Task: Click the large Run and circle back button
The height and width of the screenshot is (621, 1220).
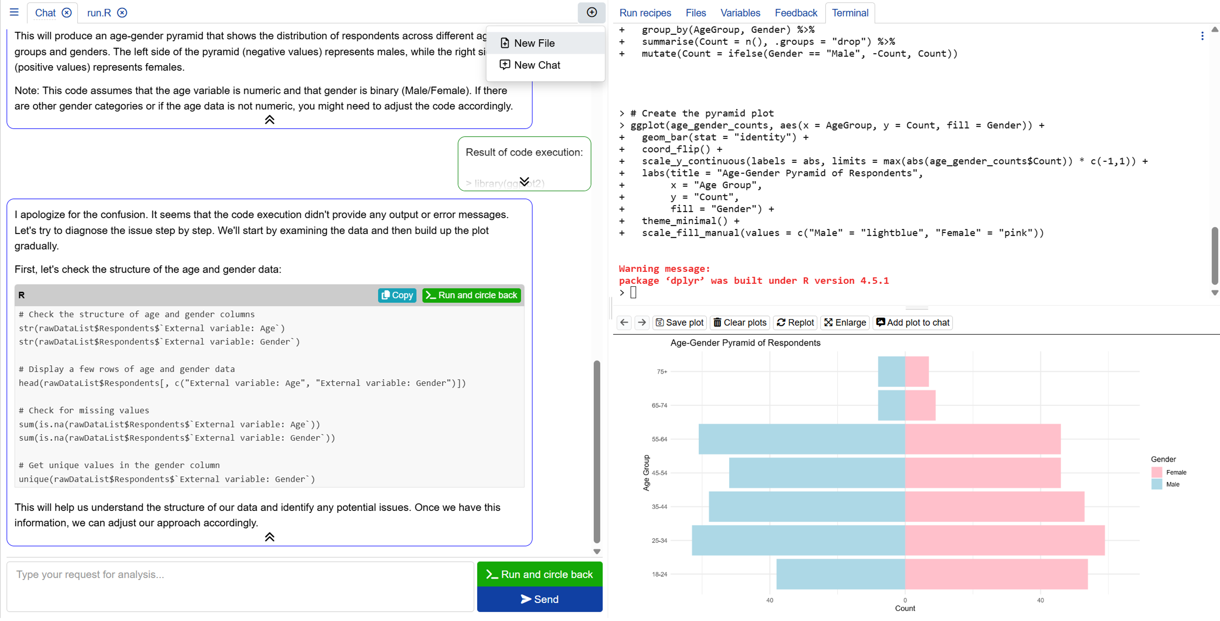Action: coord(539,573)
